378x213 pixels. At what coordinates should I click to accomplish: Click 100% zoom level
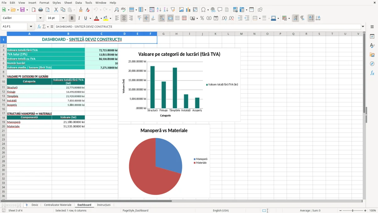pos(373,210)
